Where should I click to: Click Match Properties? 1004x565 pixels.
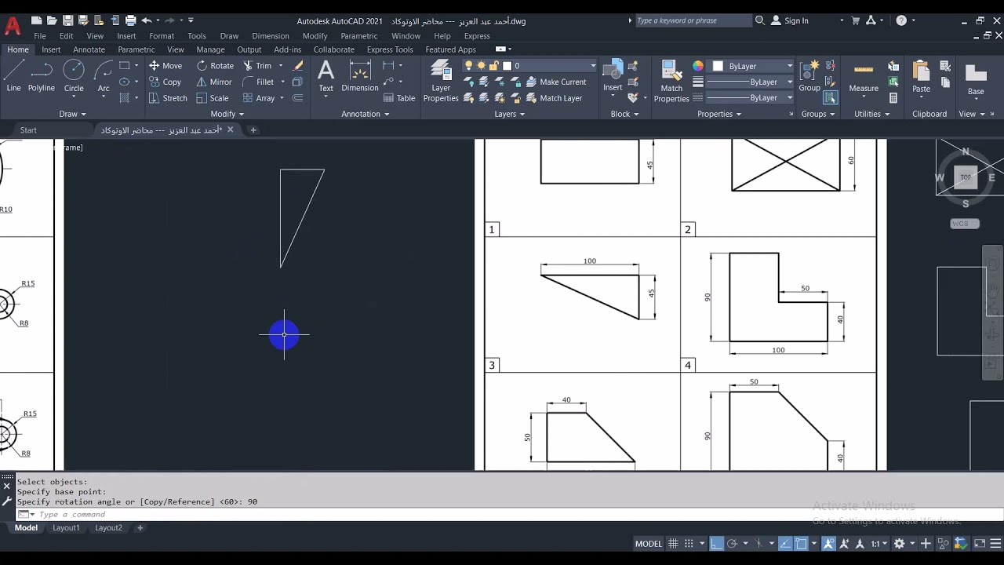(x=671, y=81)
